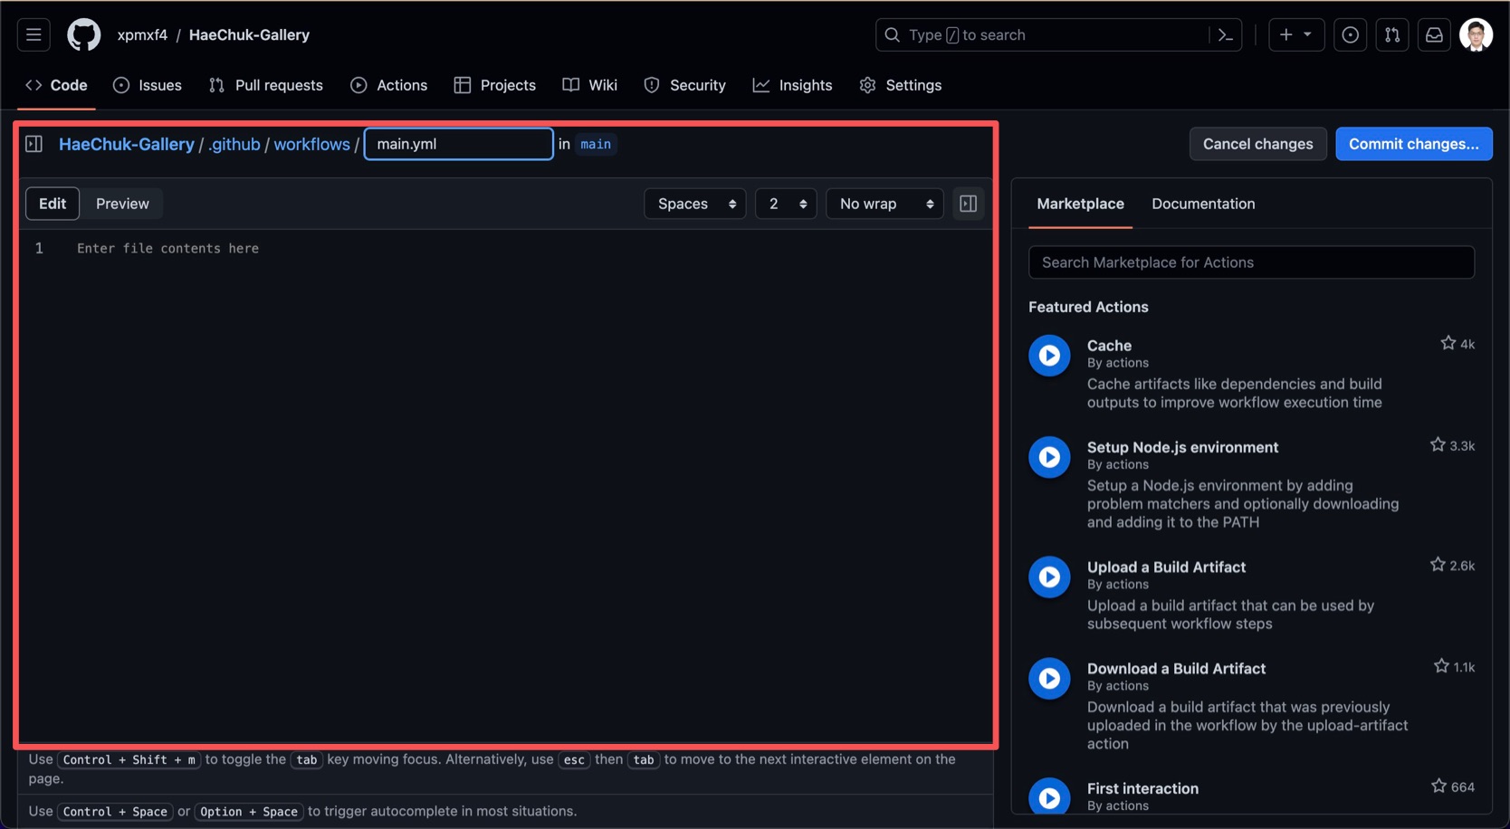The width and height of the screenshot is (1510, 829).
Task: View your pull requests header icon
Action: pos(1392,34)
